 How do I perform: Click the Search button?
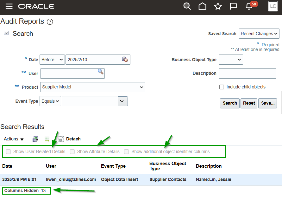[230, 103]
